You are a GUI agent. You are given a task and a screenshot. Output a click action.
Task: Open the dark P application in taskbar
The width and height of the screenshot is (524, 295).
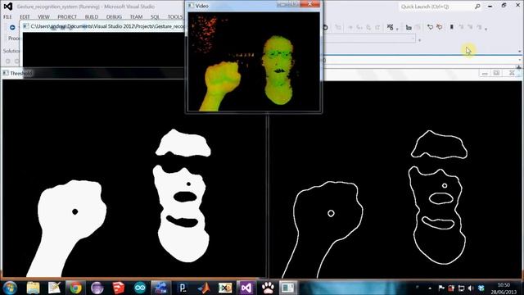183,288
